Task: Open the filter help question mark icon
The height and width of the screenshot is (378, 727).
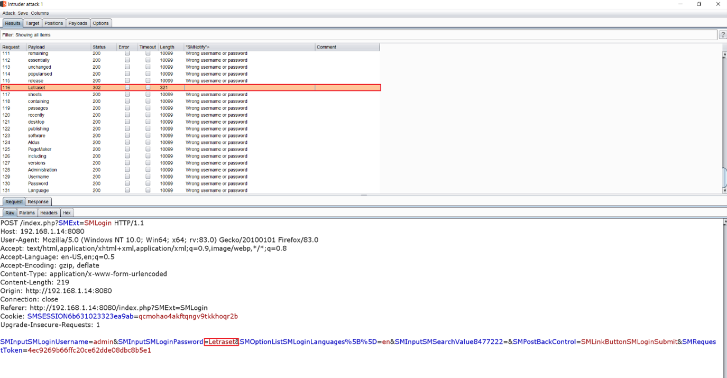Action: (722, 35)
